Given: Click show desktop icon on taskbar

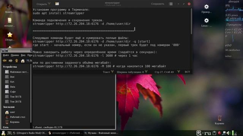Looking at the screenshot, I should click(x=9, y=133).
